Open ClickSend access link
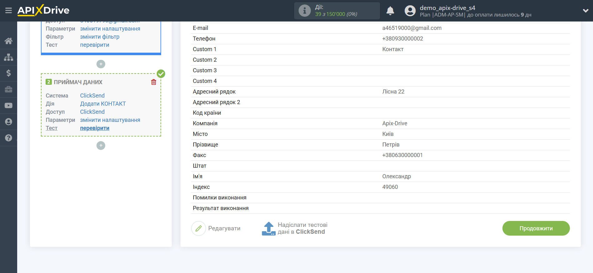This screenshot has width=593, height=273. point(92,112)
